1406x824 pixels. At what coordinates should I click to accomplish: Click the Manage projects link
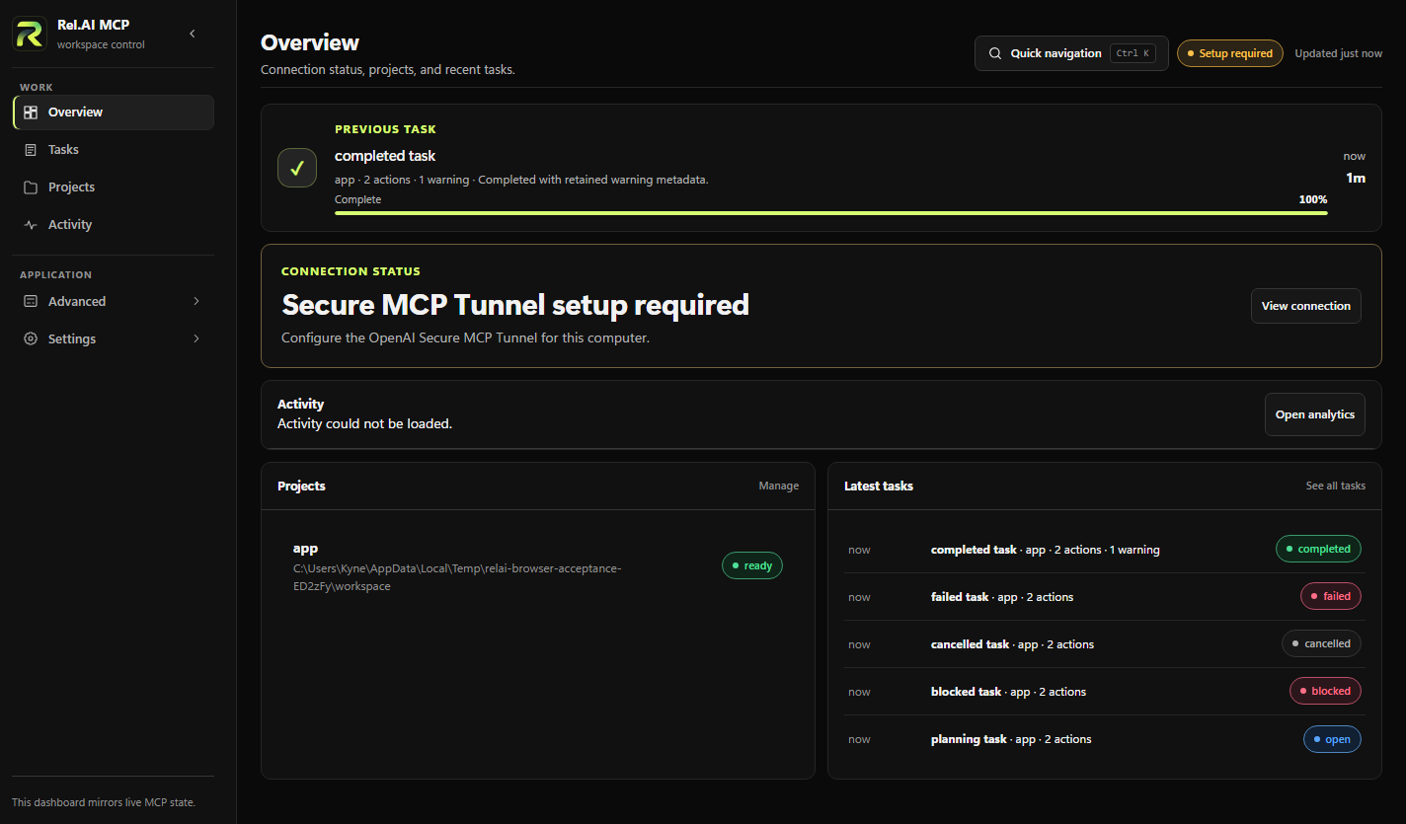[778, 487]
